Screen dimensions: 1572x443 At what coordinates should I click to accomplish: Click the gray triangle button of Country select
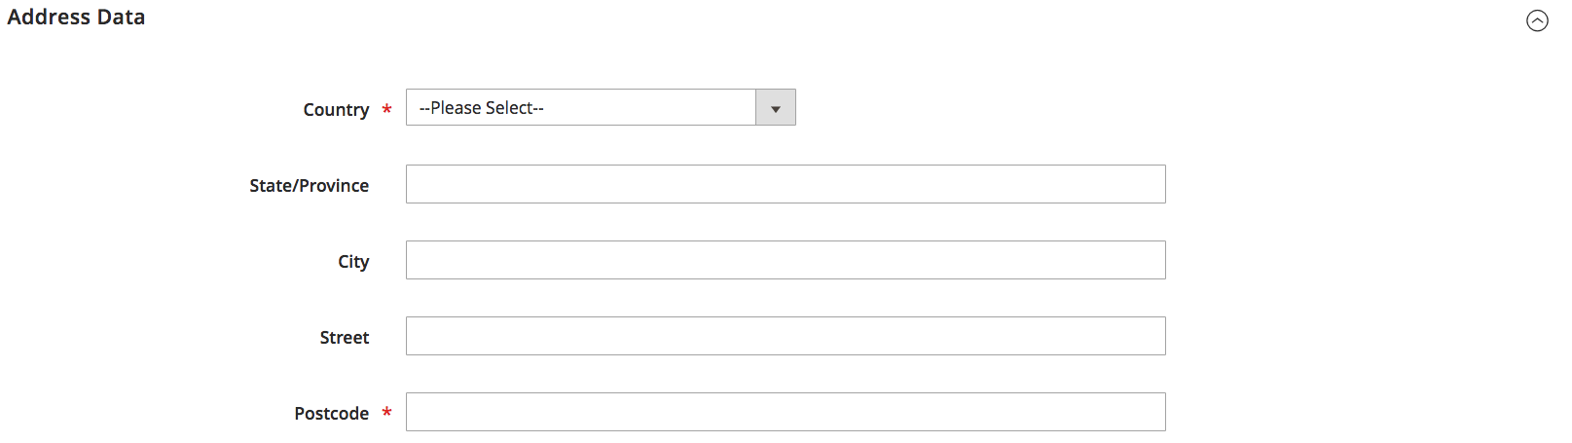coord(776,107)
